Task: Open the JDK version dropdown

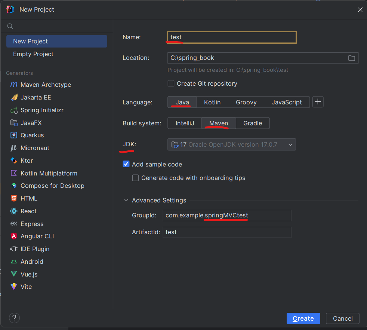Action: [232, 145]
